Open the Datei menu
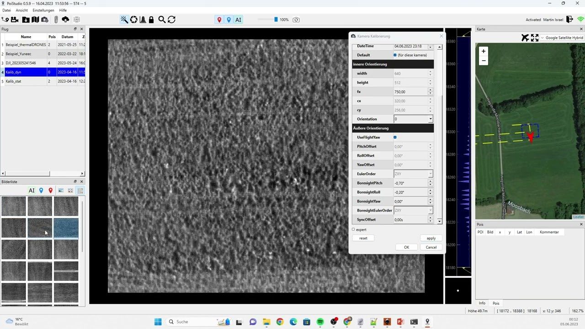 point(6,10)
